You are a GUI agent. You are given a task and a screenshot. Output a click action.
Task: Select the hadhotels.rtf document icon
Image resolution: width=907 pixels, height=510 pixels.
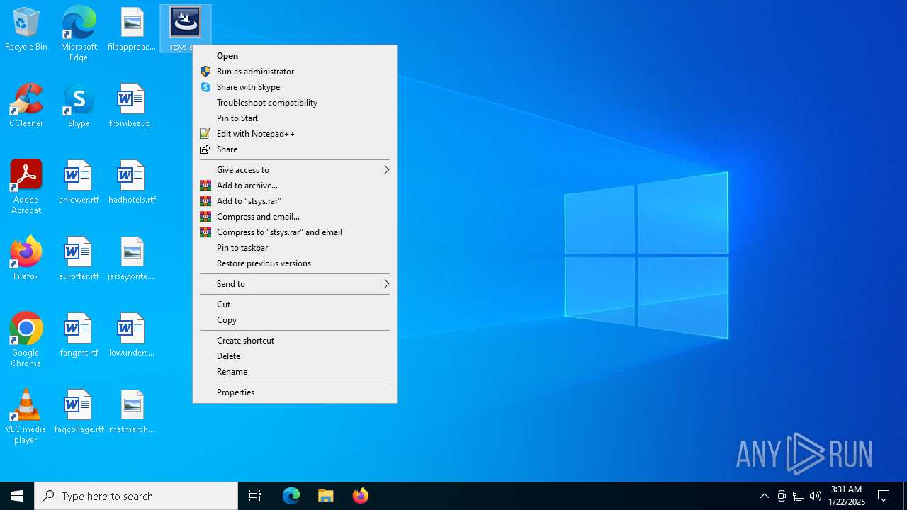(x=132, y=182)
